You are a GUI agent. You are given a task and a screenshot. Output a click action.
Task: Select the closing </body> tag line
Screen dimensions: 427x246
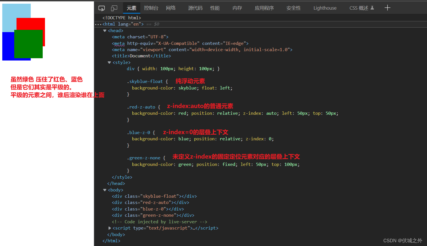116,235
